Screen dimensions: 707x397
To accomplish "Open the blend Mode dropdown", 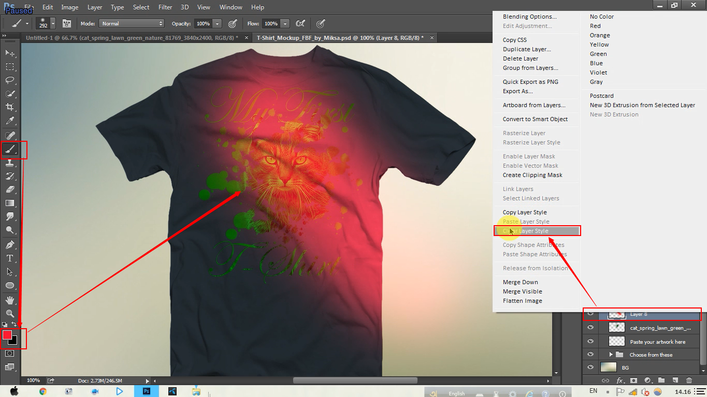I will click(131, 23).
